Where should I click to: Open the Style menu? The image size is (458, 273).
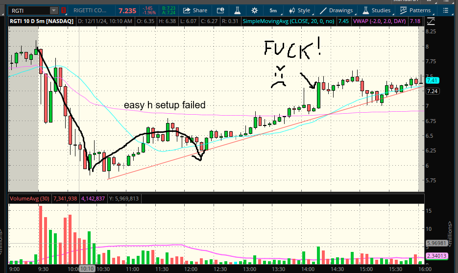pos(300,10)
